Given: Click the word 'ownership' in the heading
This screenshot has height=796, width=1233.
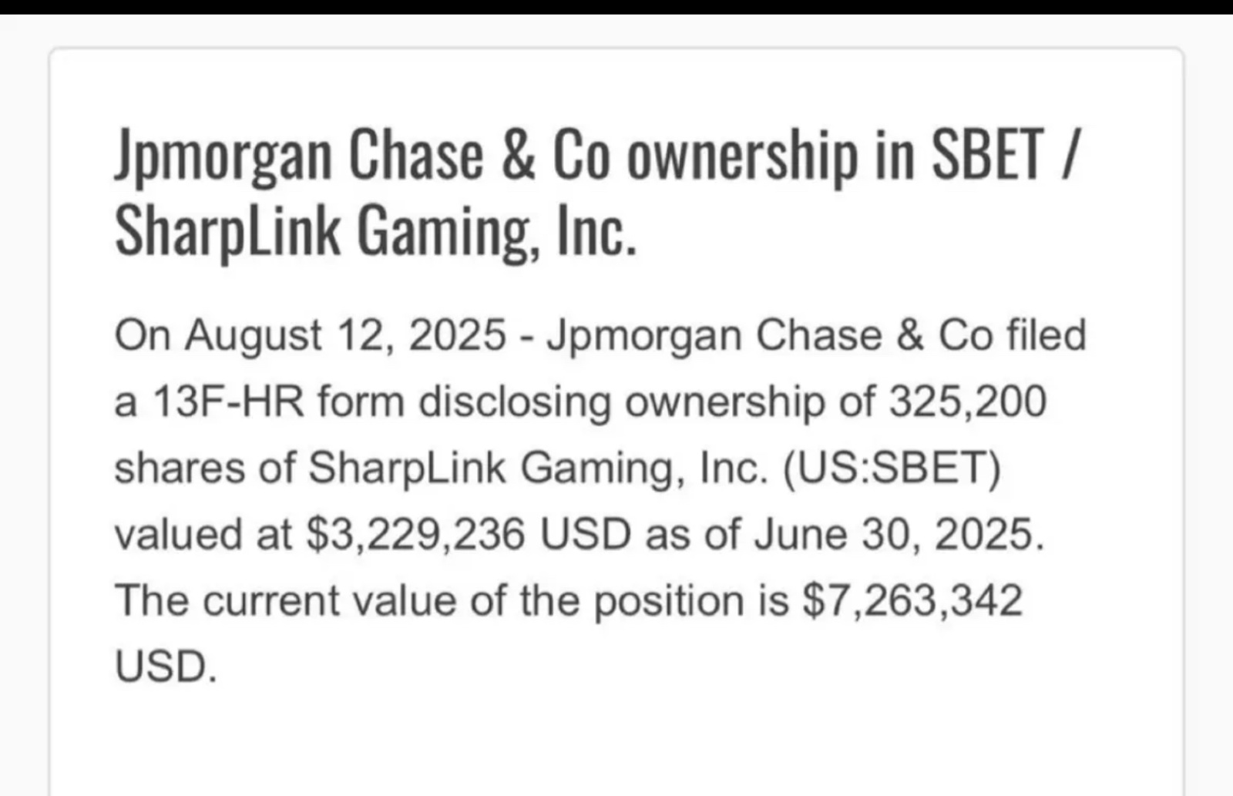Looking at the screenshot, I should [741, 156].
